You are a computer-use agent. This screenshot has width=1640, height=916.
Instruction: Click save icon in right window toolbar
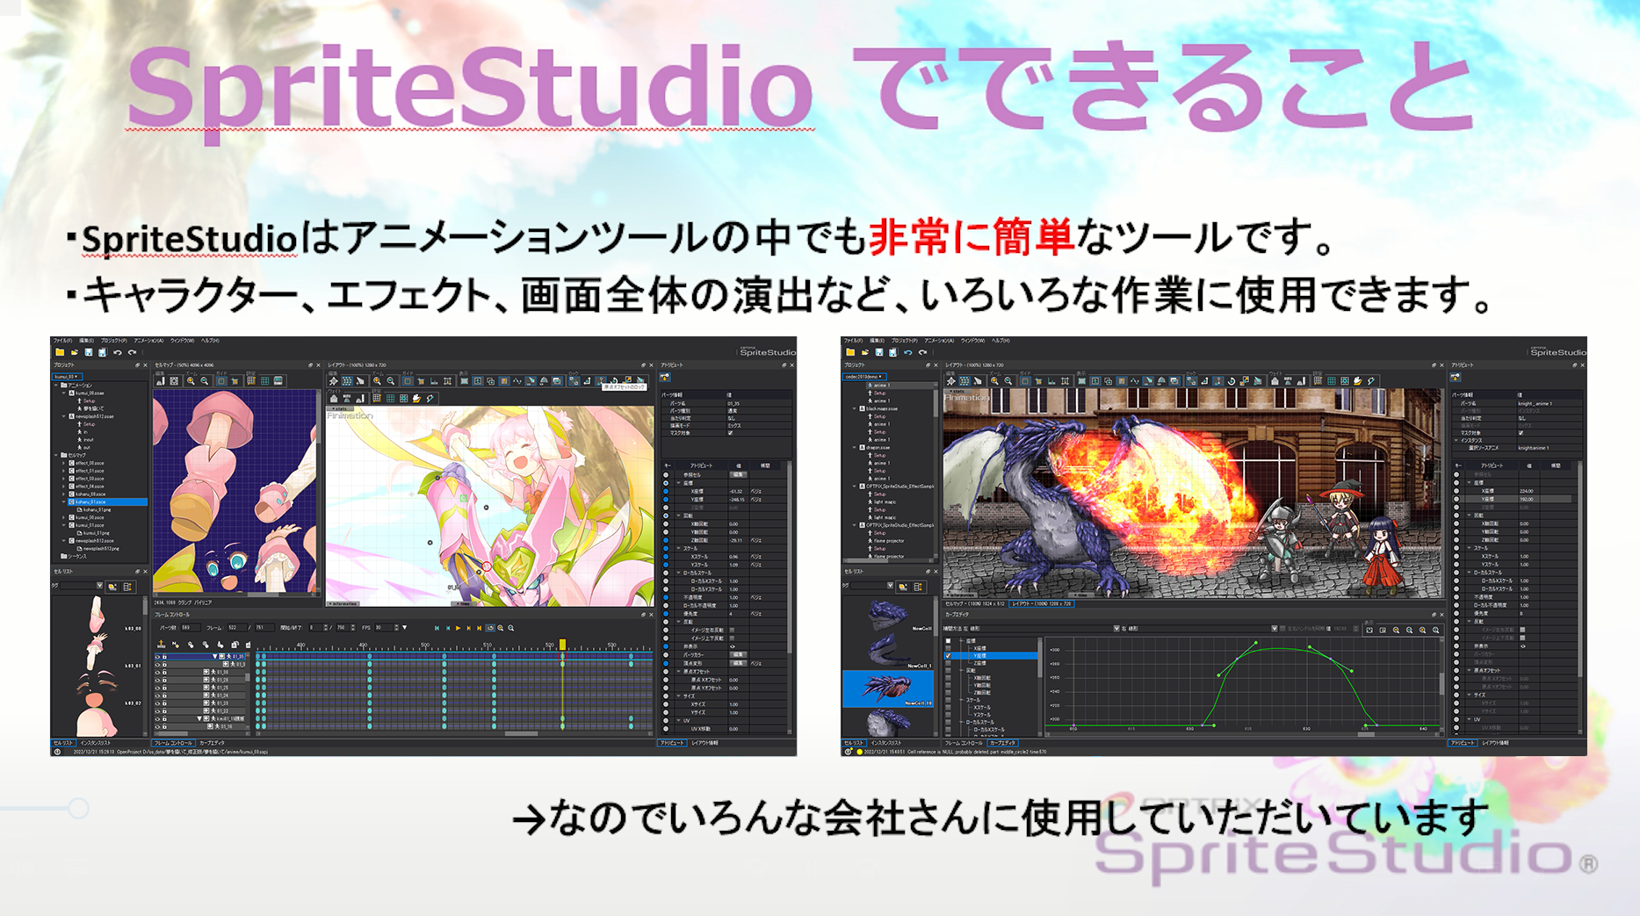879,352
